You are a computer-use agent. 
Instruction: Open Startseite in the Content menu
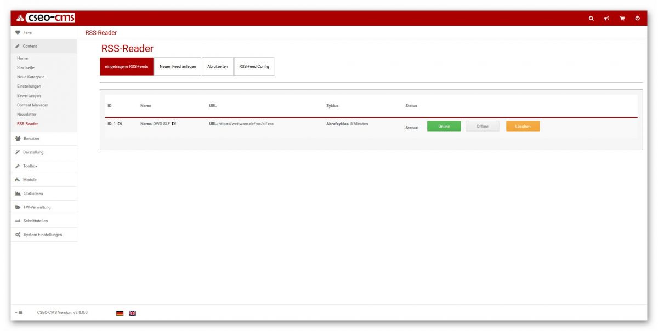26,67
